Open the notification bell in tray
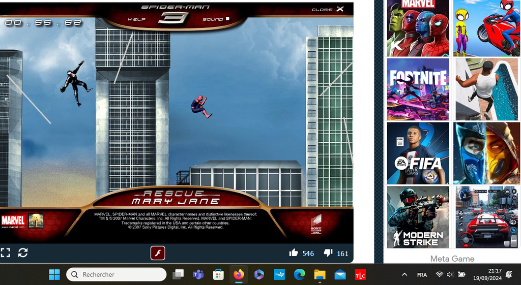 (509, 274)
